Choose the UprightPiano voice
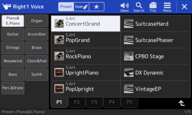192x115 pixels. [86, 73]
